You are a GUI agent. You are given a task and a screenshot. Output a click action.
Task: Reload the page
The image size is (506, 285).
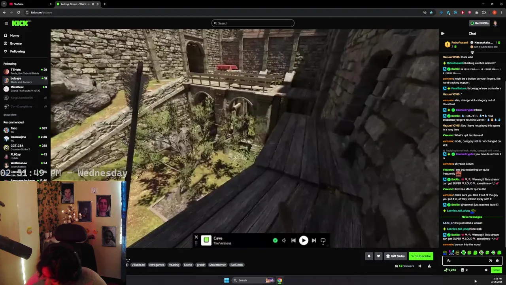click(18, 12)
